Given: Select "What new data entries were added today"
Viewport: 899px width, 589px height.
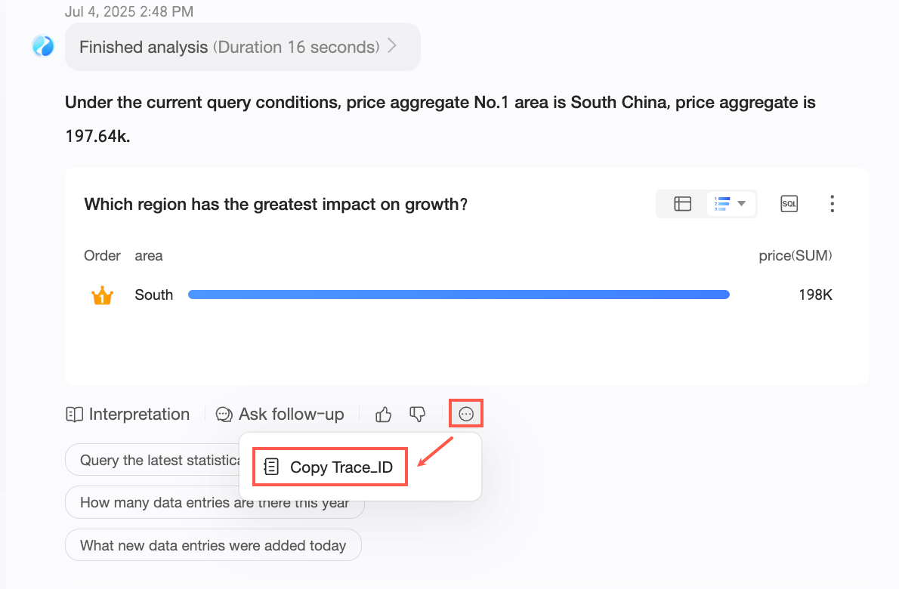Looking at the screenshot, I should click(x=213, y=545).
